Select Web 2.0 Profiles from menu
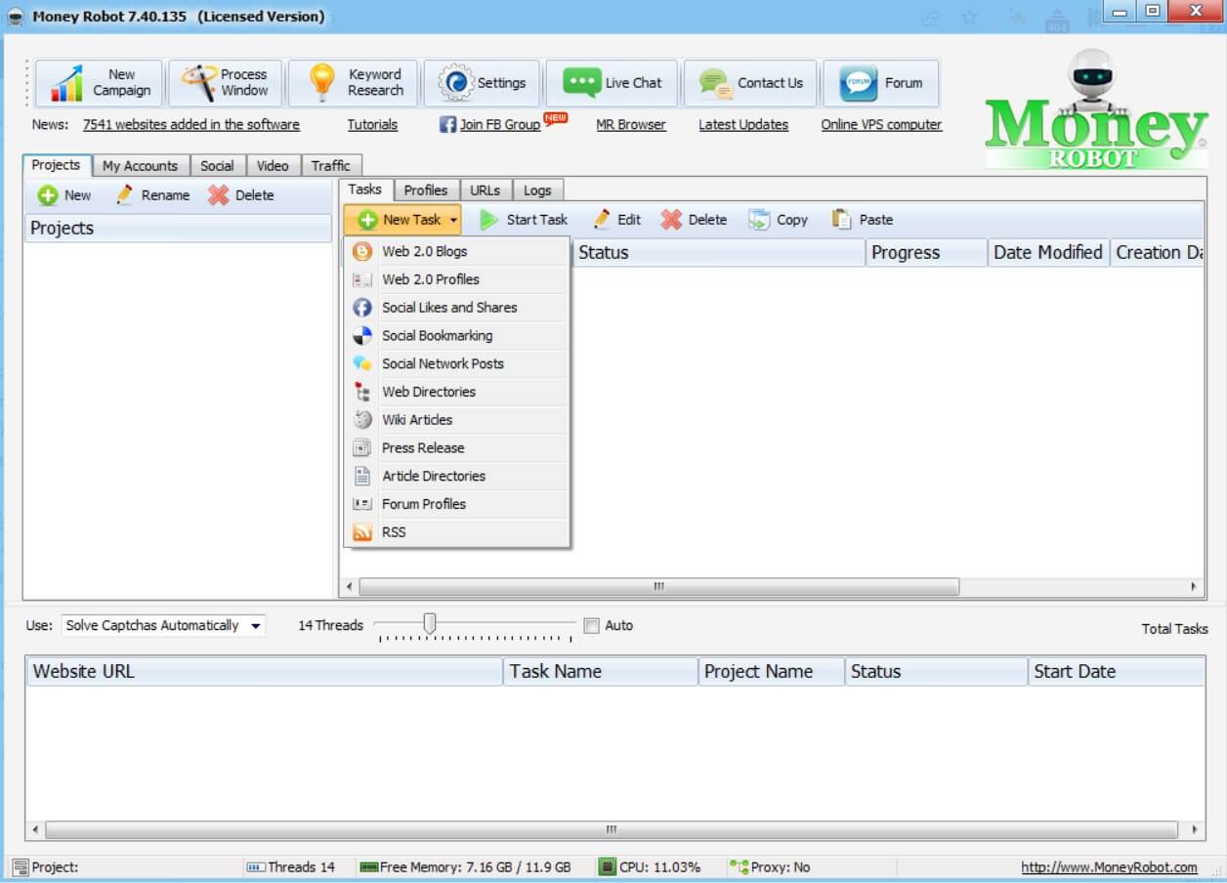Viewport: 1227px width, 883px height. (x=457, y=279)
